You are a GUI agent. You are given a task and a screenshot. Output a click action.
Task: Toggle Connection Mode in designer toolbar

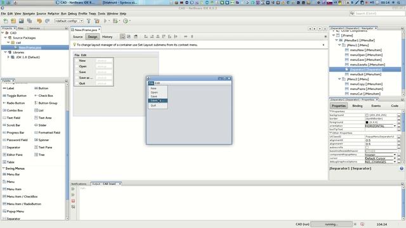pyautogui.click(x=129, y=37)
